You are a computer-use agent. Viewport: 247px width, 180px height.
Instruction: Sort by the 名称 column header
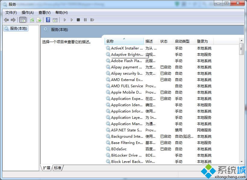pos(124,41)
